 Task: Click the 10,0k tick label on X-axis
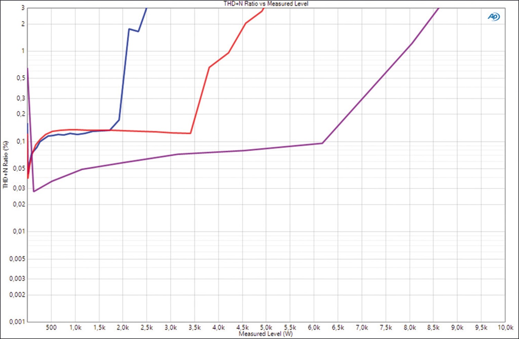505,328
